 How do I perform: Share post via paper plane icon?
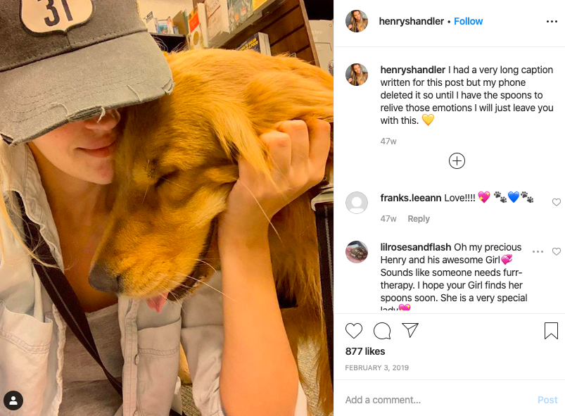pyautogui.click(x=410, y=330)
